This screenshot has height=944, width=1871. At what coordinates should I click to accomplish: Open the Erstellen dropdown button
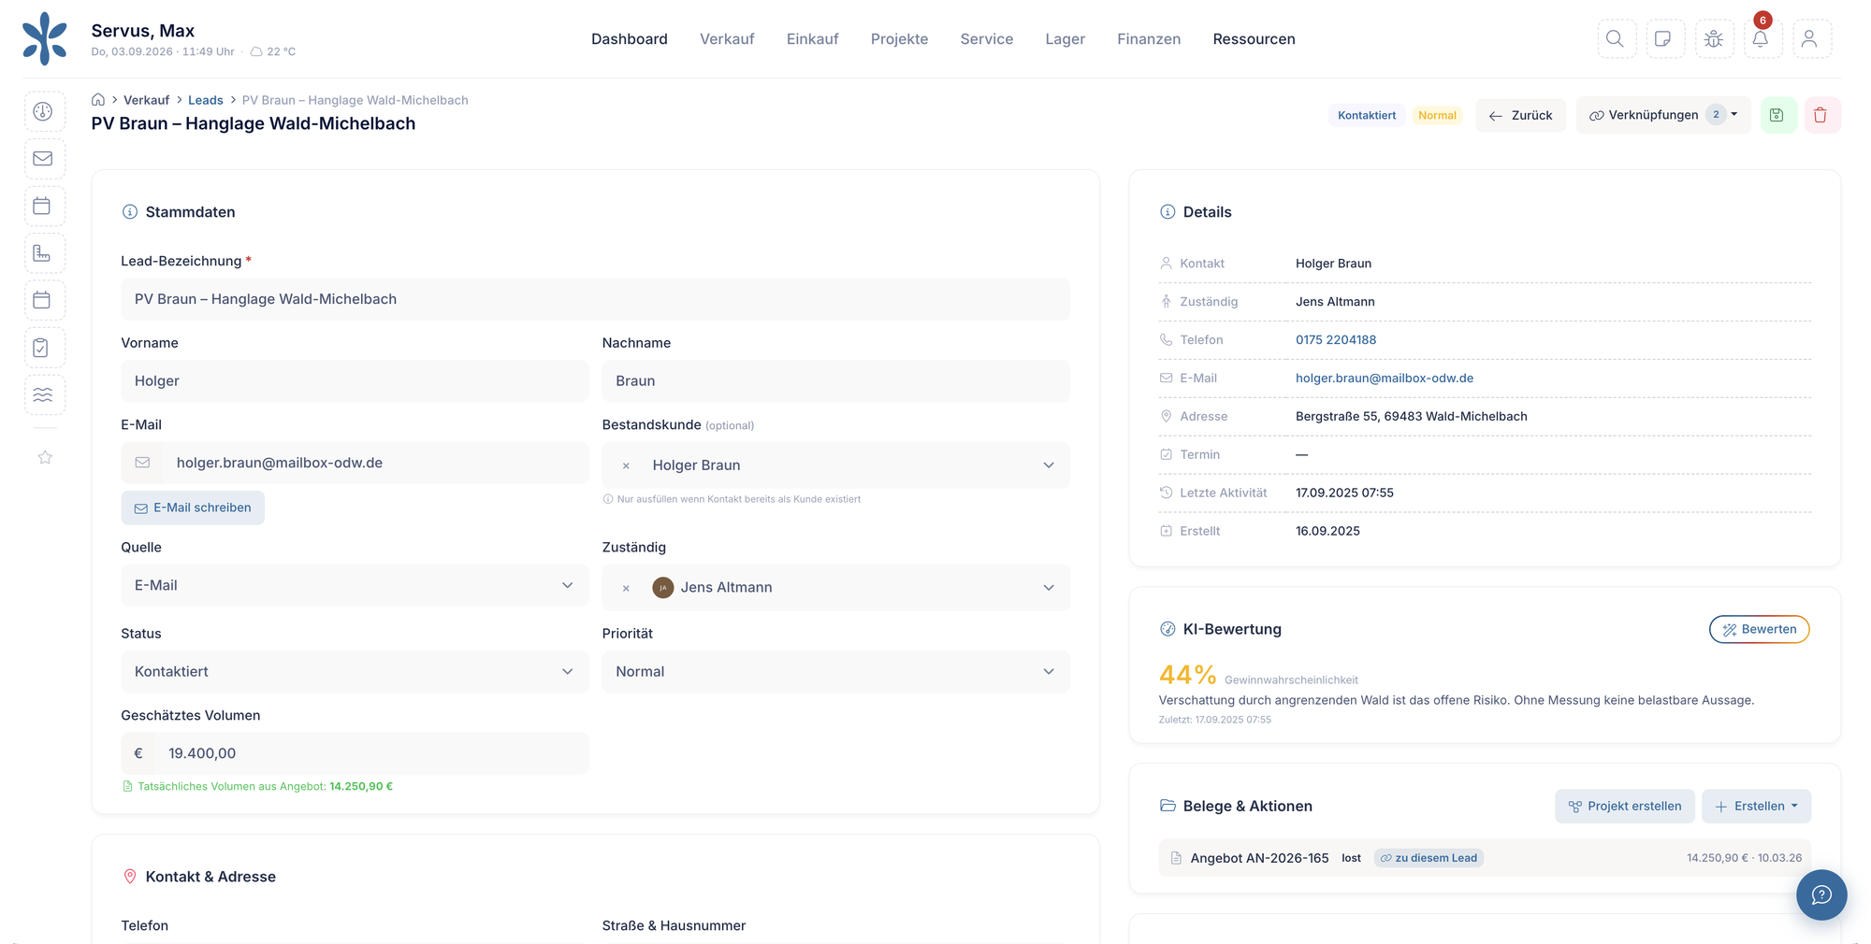pyautogui.click(x=1756, y=806)
